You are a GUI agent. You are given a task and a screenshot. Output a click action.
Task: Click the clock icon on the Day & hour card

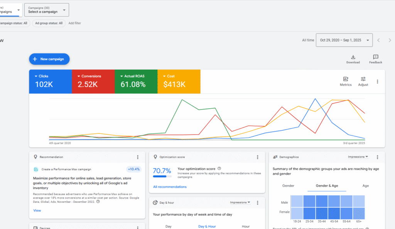click(154, 202)
